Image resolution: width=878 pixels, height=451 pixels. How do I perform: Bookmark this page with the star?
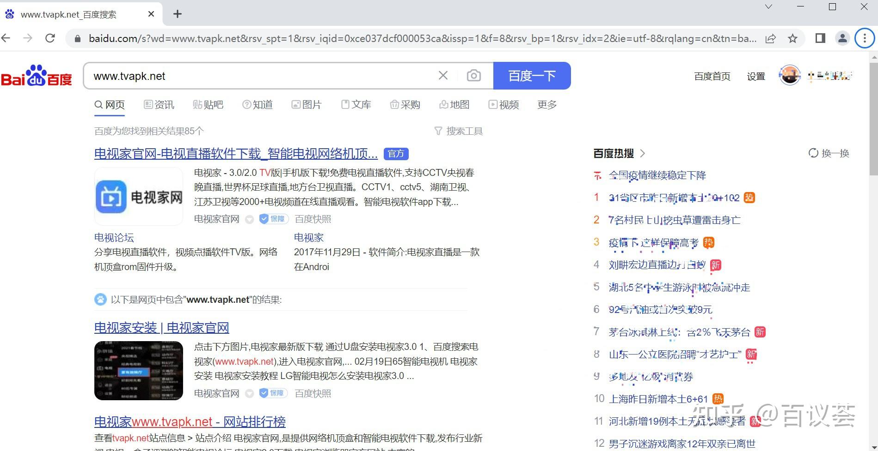(793, 39)
